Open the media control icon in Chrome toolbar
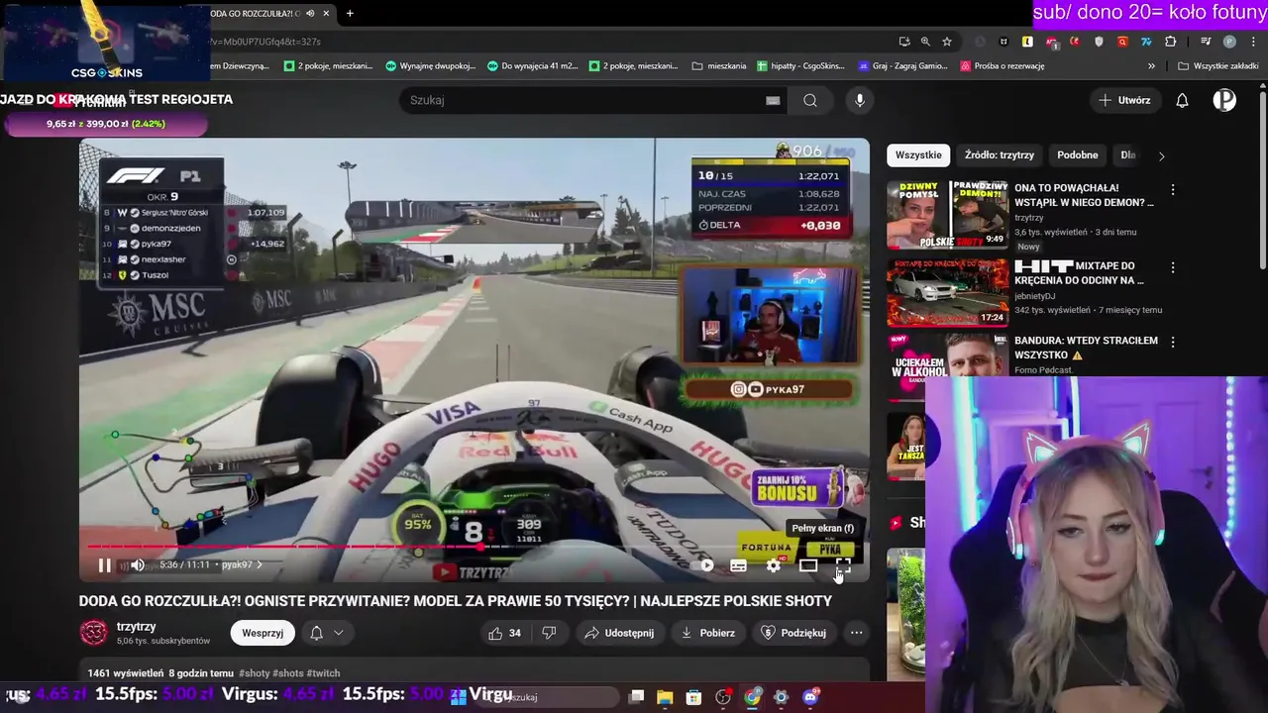 pos(1206,42)
